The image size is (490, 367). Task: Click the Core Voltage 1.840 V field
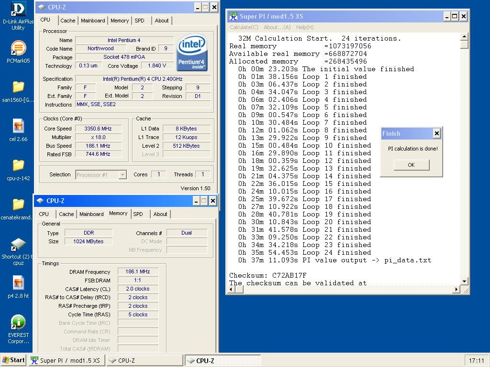coord(157,65)
